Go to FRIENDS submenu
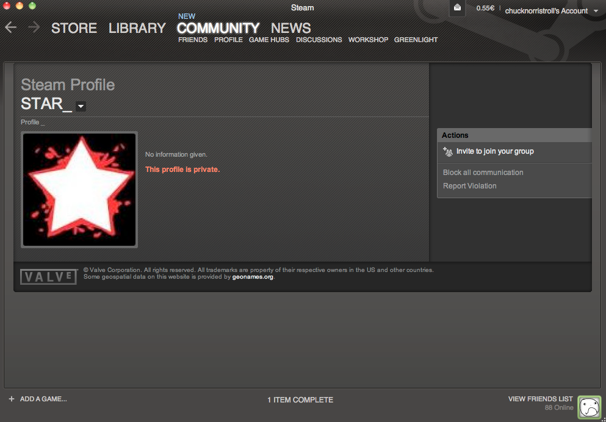Screen dimensions: 606x422 (193, 40)
